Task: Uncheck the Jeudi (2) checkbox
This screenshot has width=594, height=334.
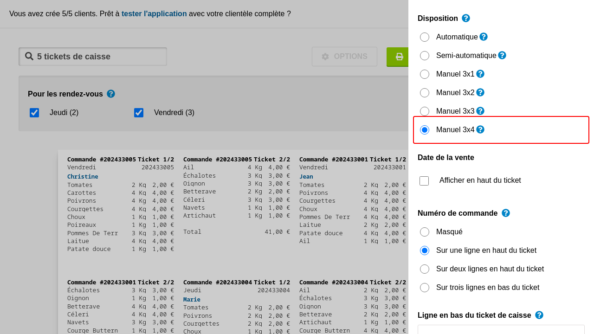Action: click(34, 113)
